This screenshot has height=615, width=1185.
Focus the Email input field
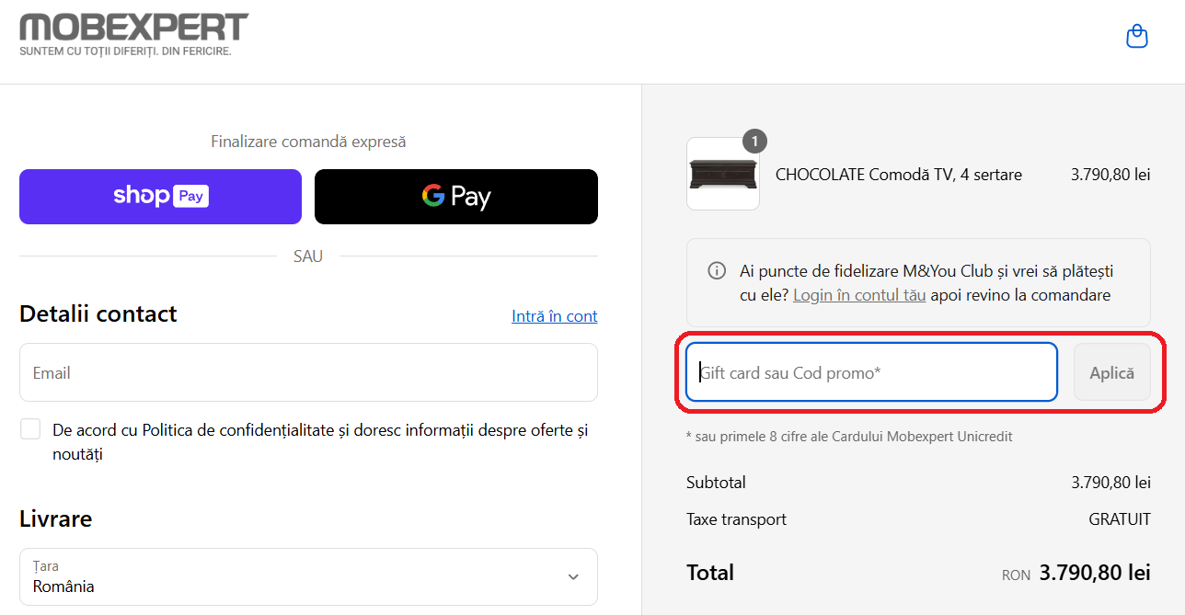308,372
